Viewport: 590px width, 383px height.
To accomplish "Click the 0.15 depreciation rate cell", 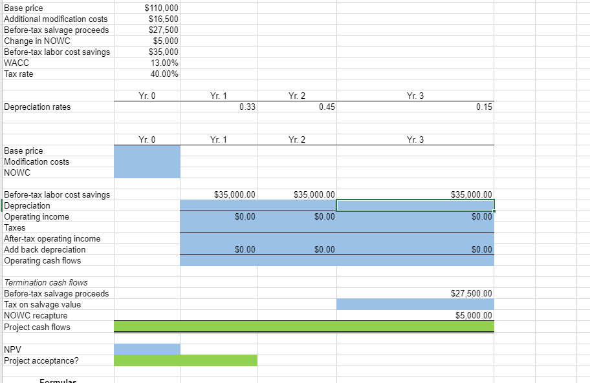I will [415, 107].
